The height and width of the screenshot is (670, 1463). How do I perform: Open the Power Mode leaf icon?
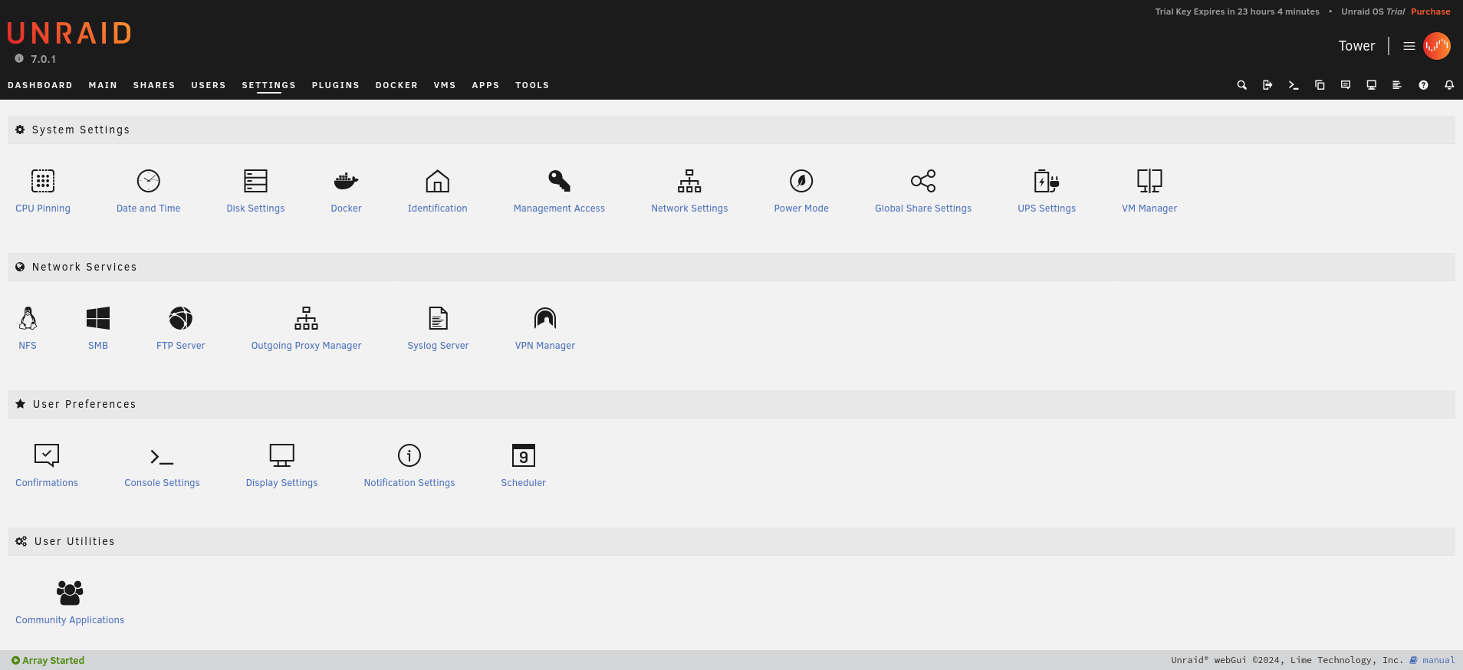coord(801,181)
